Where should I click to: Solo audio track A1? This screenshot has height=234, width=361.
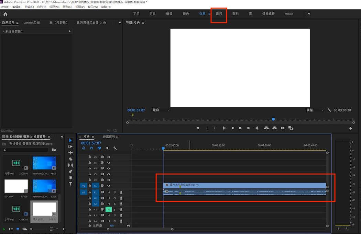(115, 192)
